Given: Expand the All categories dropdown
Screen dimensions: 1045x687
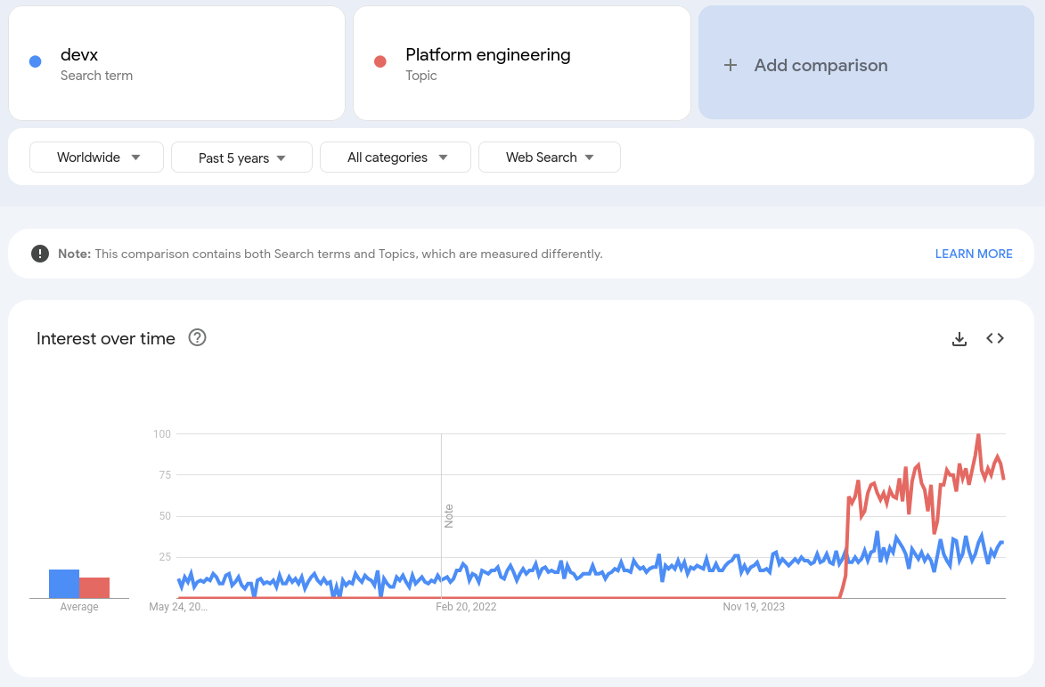Looking at the screenshot, I should point(396,158).
